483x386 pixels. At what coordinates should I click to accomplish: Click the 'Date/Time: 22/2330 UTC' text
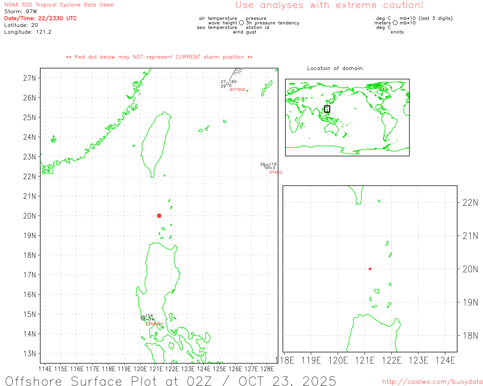point(40,18)
